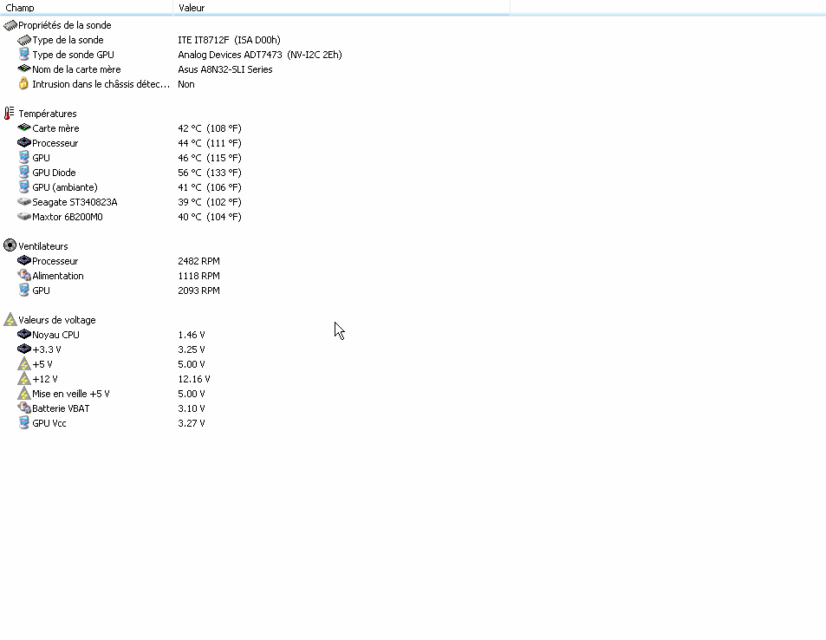
Task: Click the Seagate ST340823A drive icon
Action: (24, 201)
